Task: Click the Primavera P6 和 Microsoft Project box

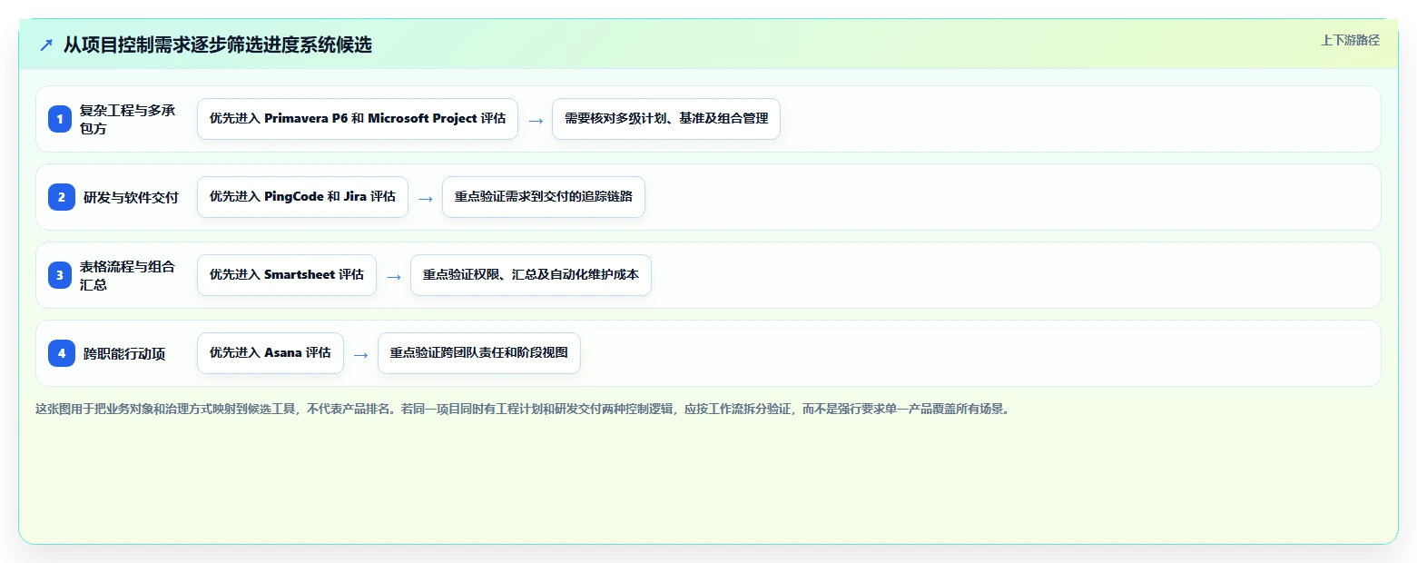Action: (358, 119)
